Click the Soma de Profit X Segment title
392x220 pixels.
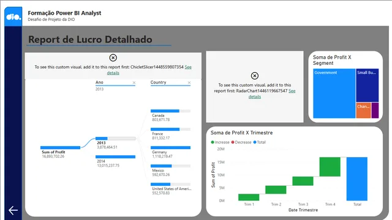(x=332, y=60)
